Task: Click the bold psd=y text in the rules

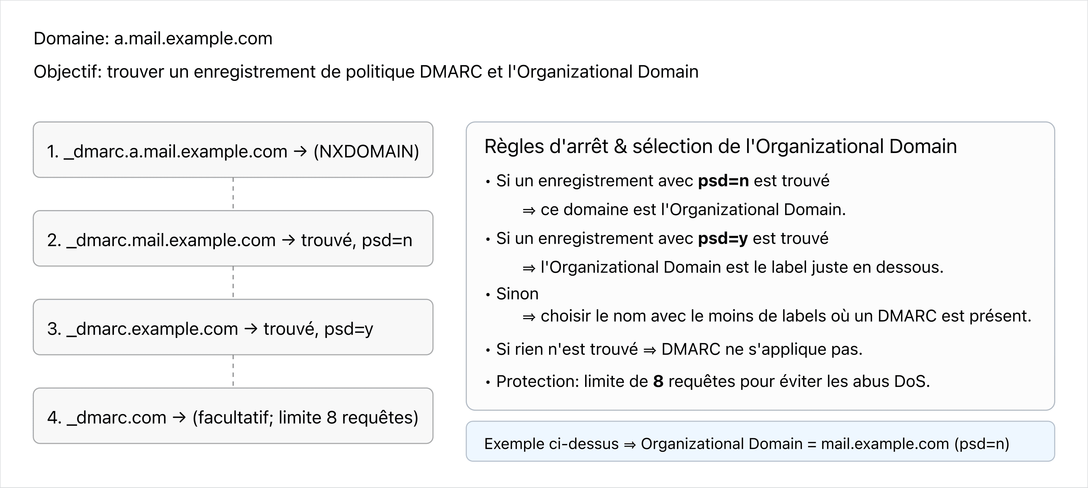Action: click(723, 239)
